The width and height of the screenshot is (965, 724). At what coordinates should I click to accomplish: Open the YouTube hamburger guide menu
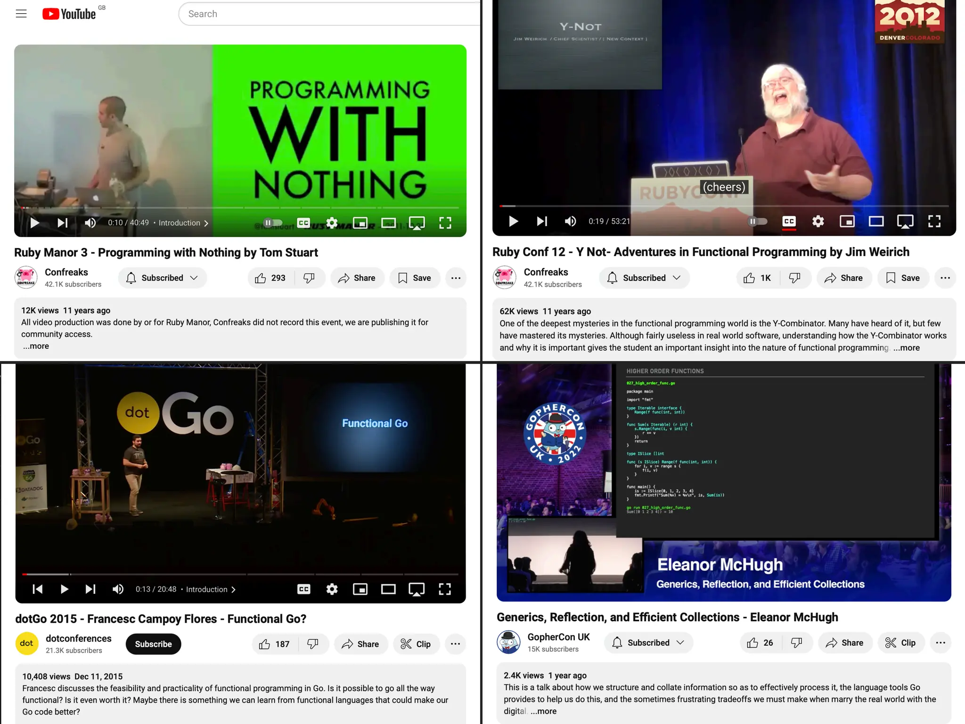[x=21, y=14]
